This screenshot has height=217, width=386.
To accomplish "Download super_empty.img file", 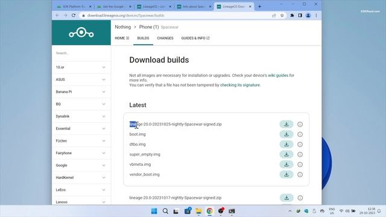I will (286, 154).
